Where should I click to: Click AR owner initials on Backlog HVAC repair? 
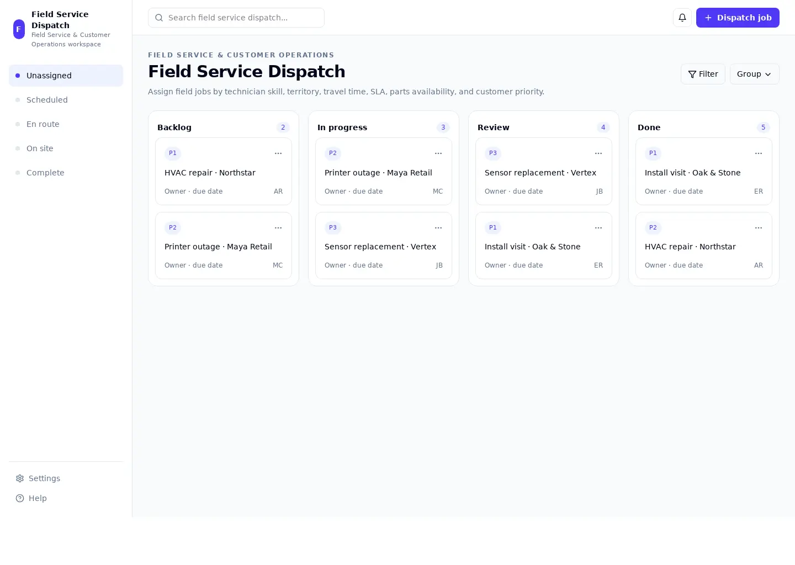[278, 191]
